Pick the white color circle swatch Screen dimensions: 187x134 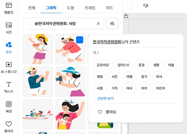130,6
